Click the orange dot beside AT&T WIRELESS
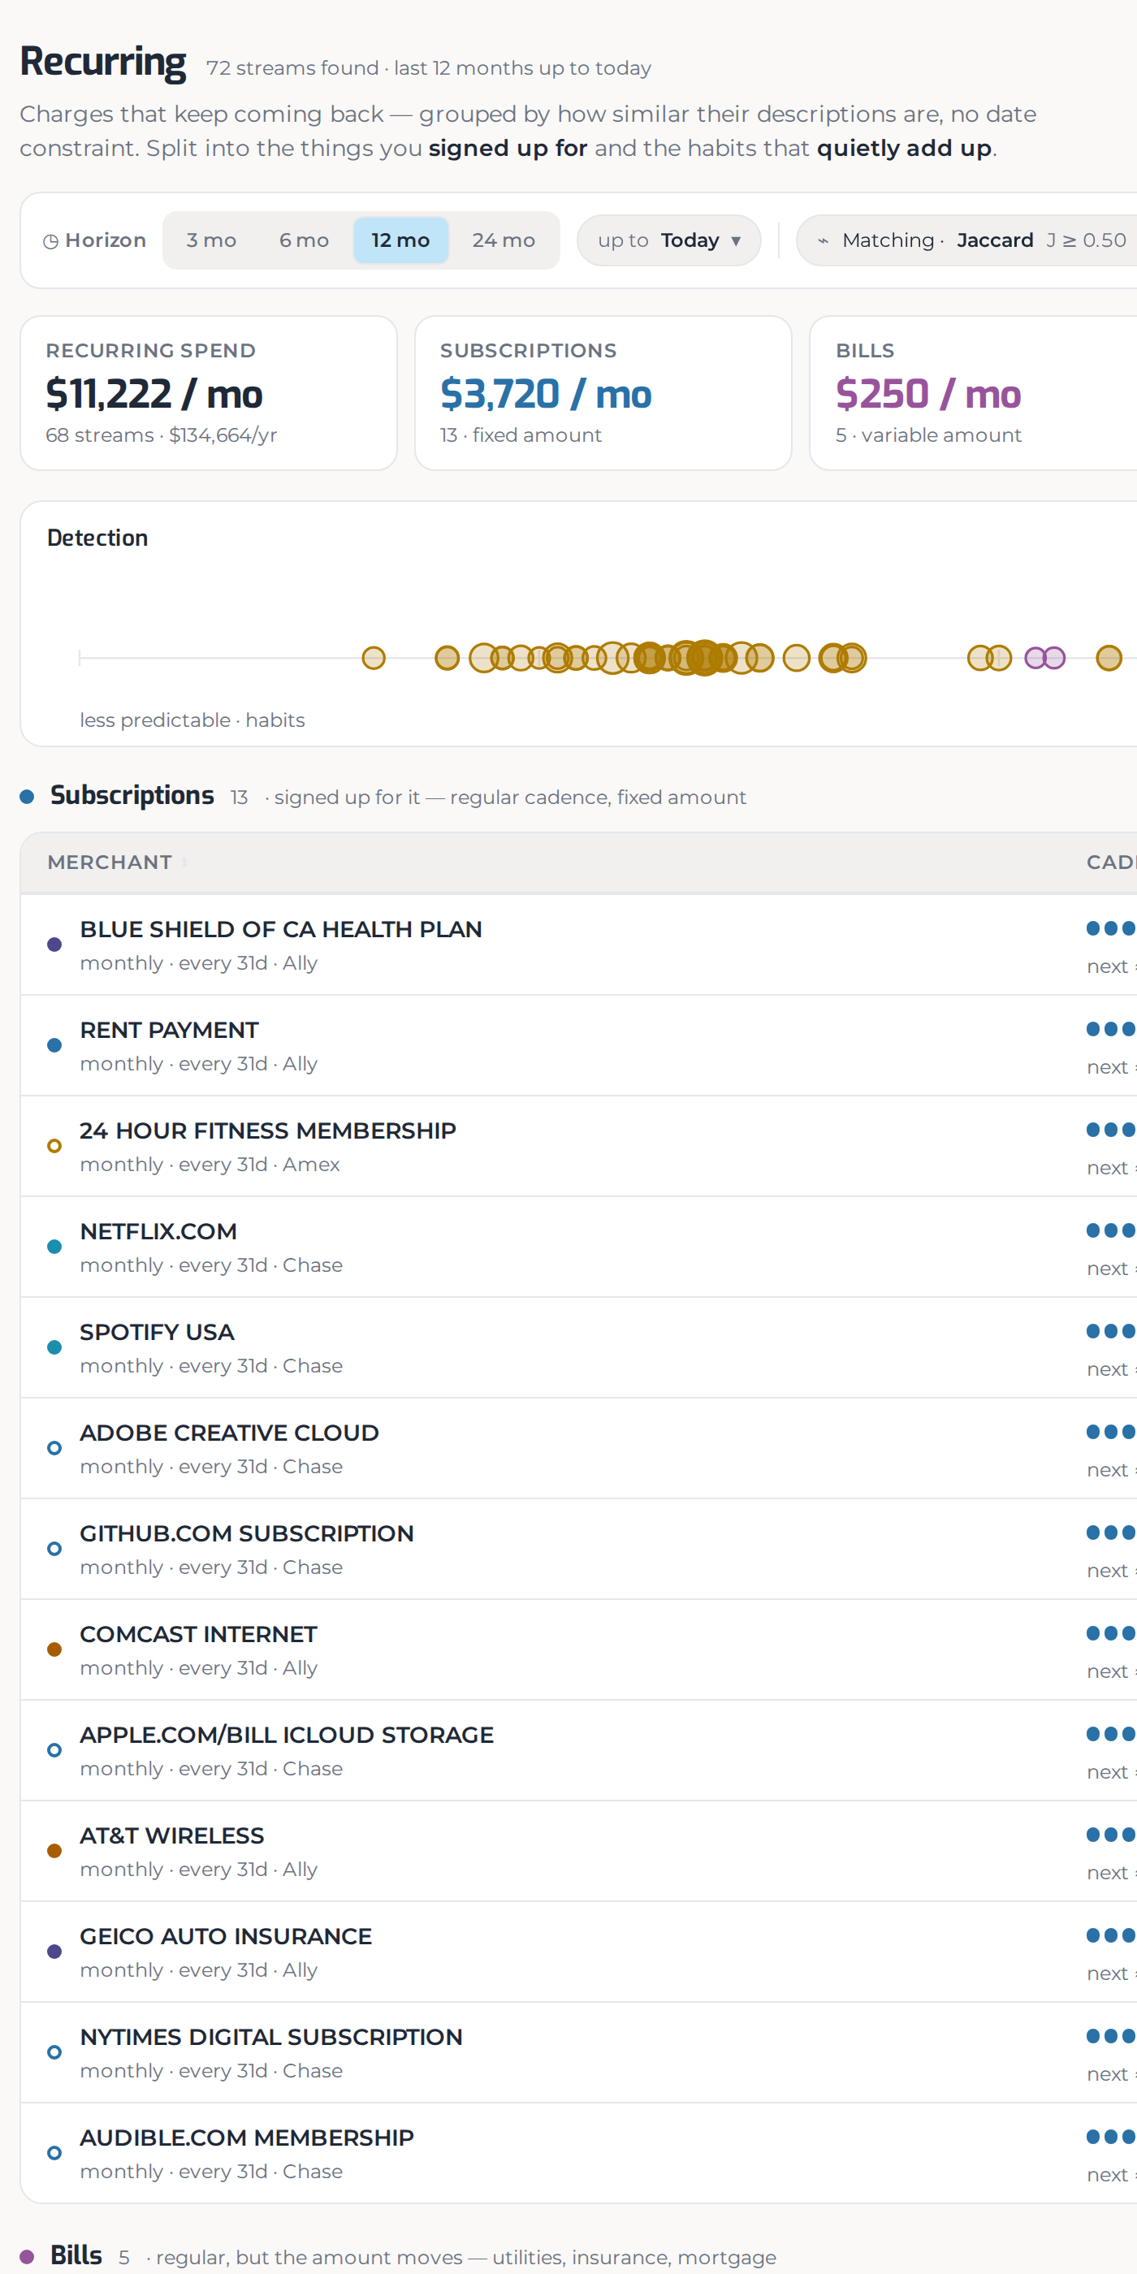 tap(54, 1850)
